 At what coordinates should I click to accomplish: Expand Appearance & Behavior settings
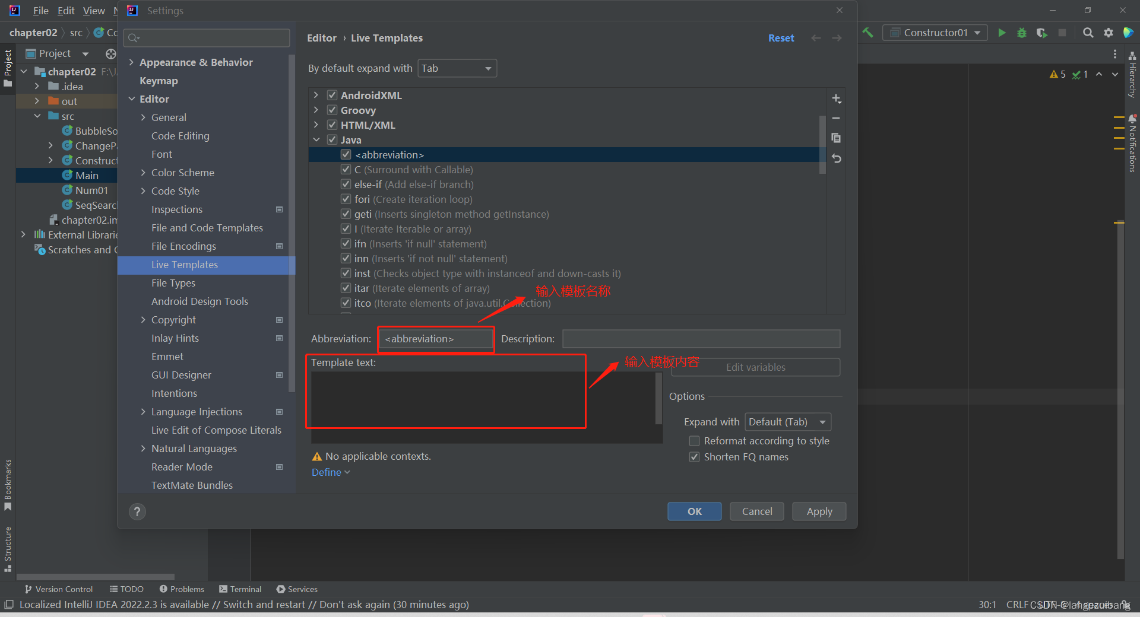click(x=131, y=62)
